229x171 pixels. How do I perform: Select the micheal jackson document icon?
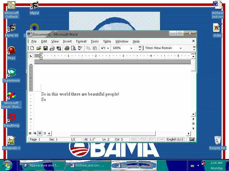(218, 10)
